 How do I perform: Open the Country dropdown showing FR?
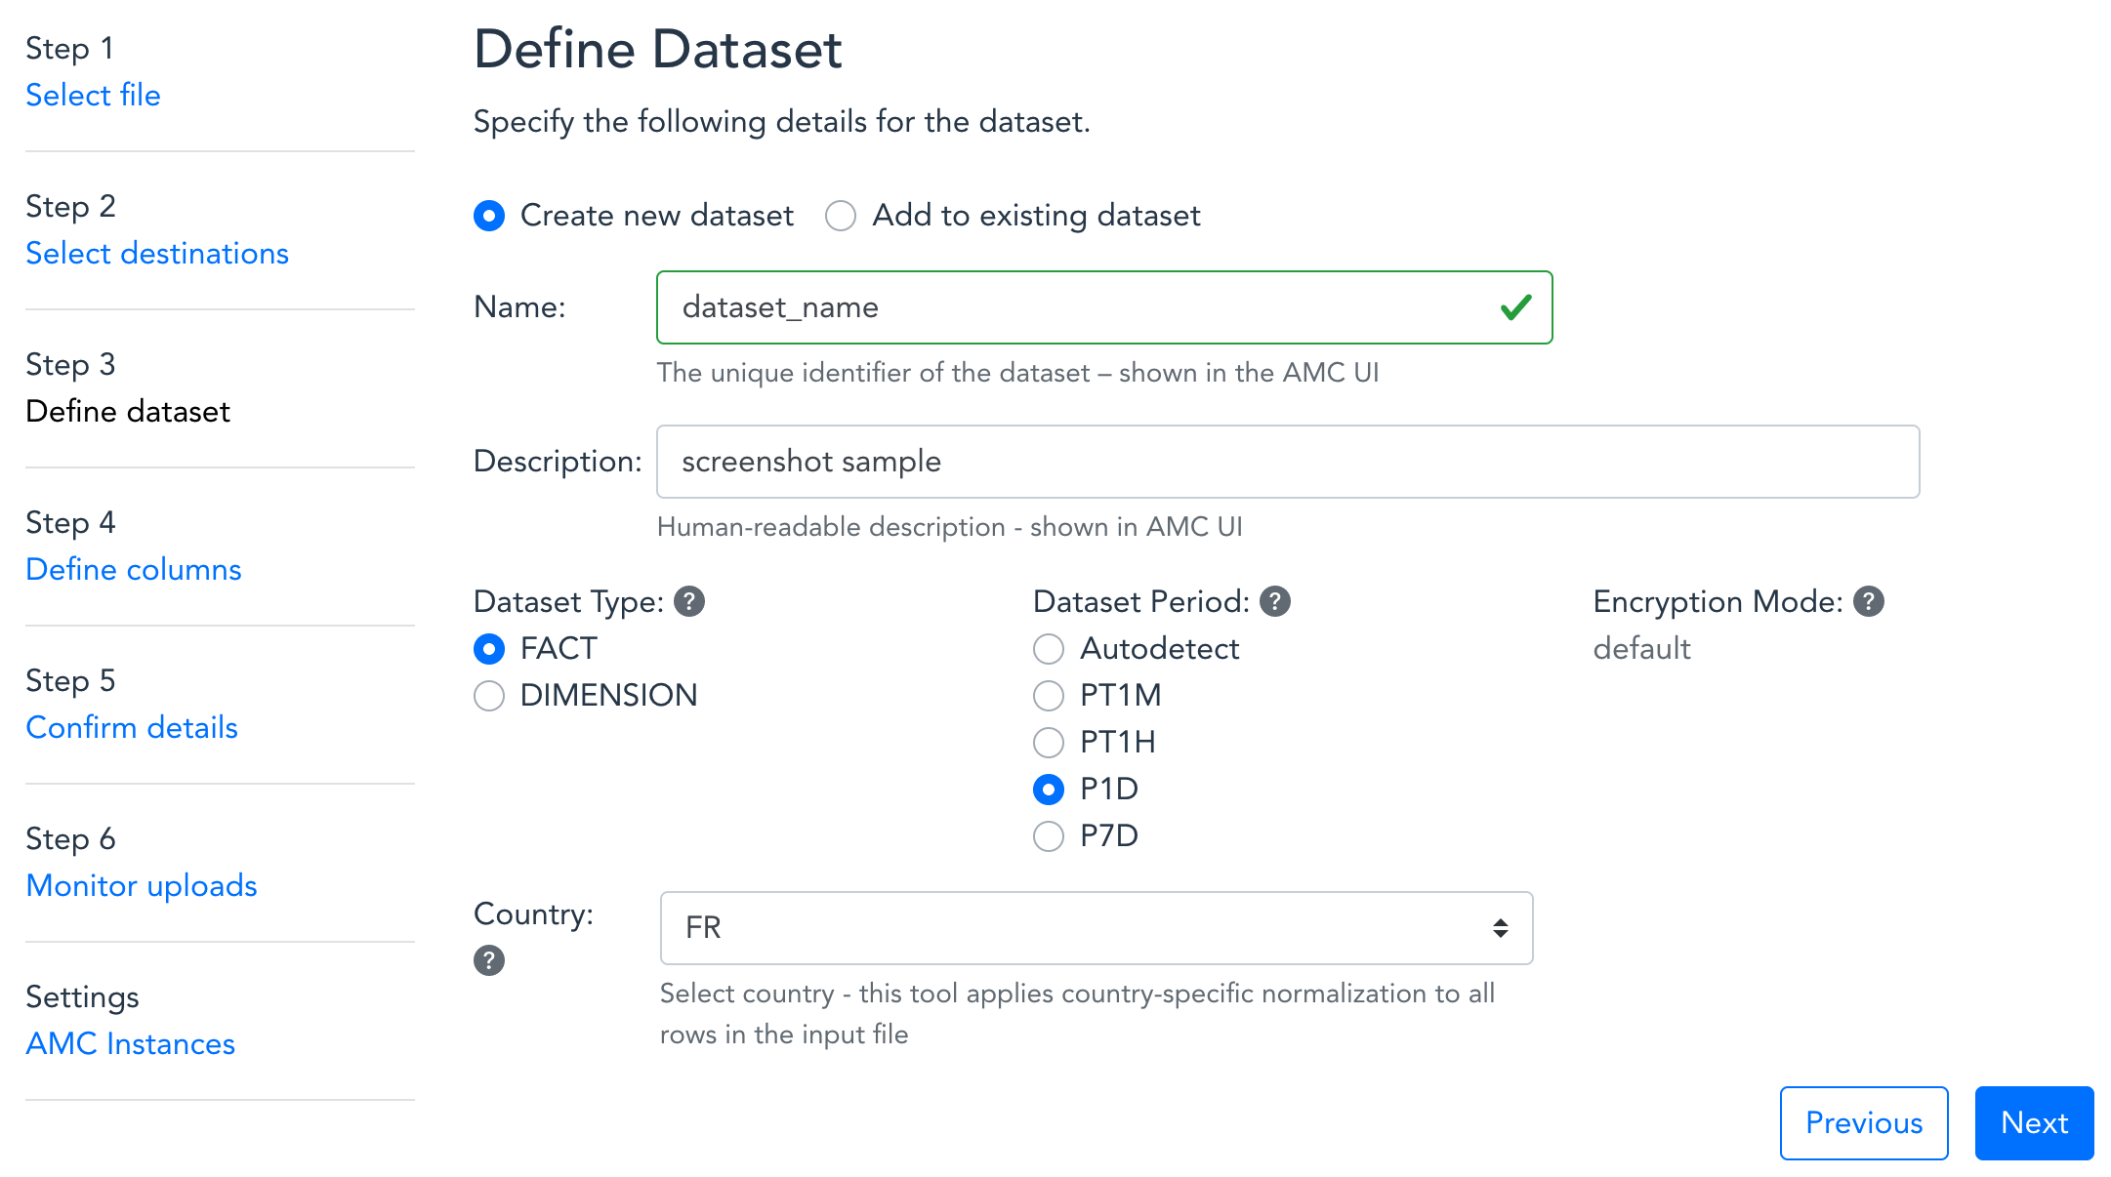click(1096, 927)
